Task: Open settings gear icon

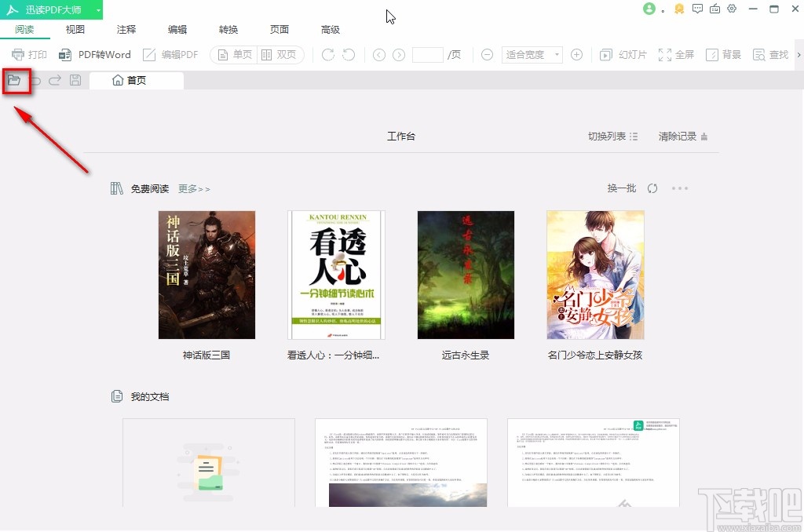Action: (x=732, y=9)
